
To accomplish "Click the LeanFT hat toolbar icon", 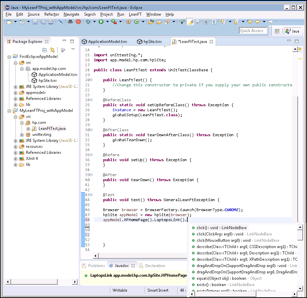I will [70, 22].
